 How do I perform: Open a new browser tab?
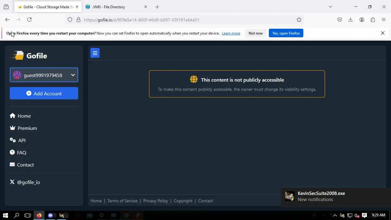157,7
